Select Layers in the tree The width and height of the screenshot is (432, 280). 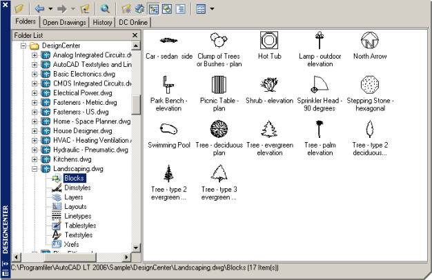74,197
